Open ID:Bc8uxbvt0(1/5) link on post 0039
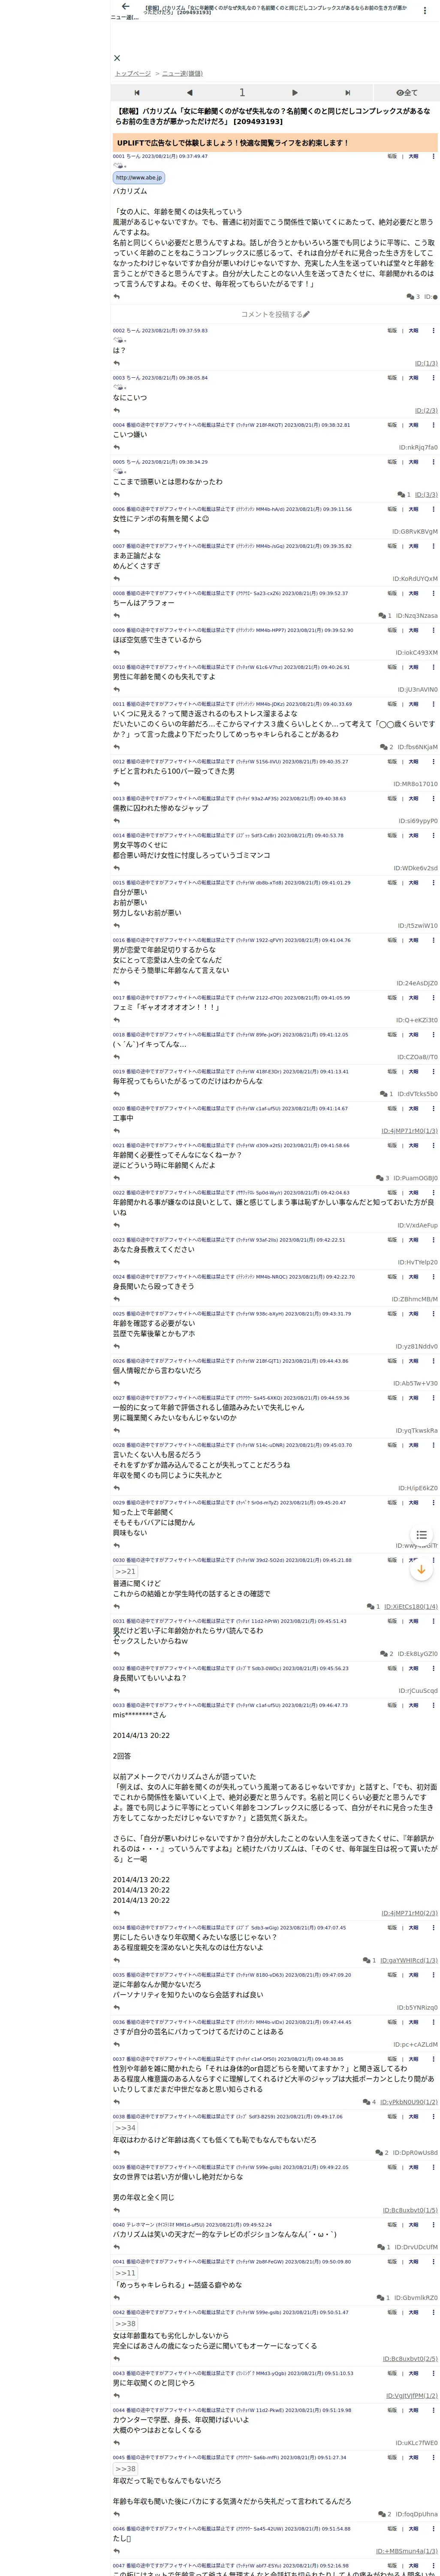This screenshot has height=2576, width=440. 410,2211
